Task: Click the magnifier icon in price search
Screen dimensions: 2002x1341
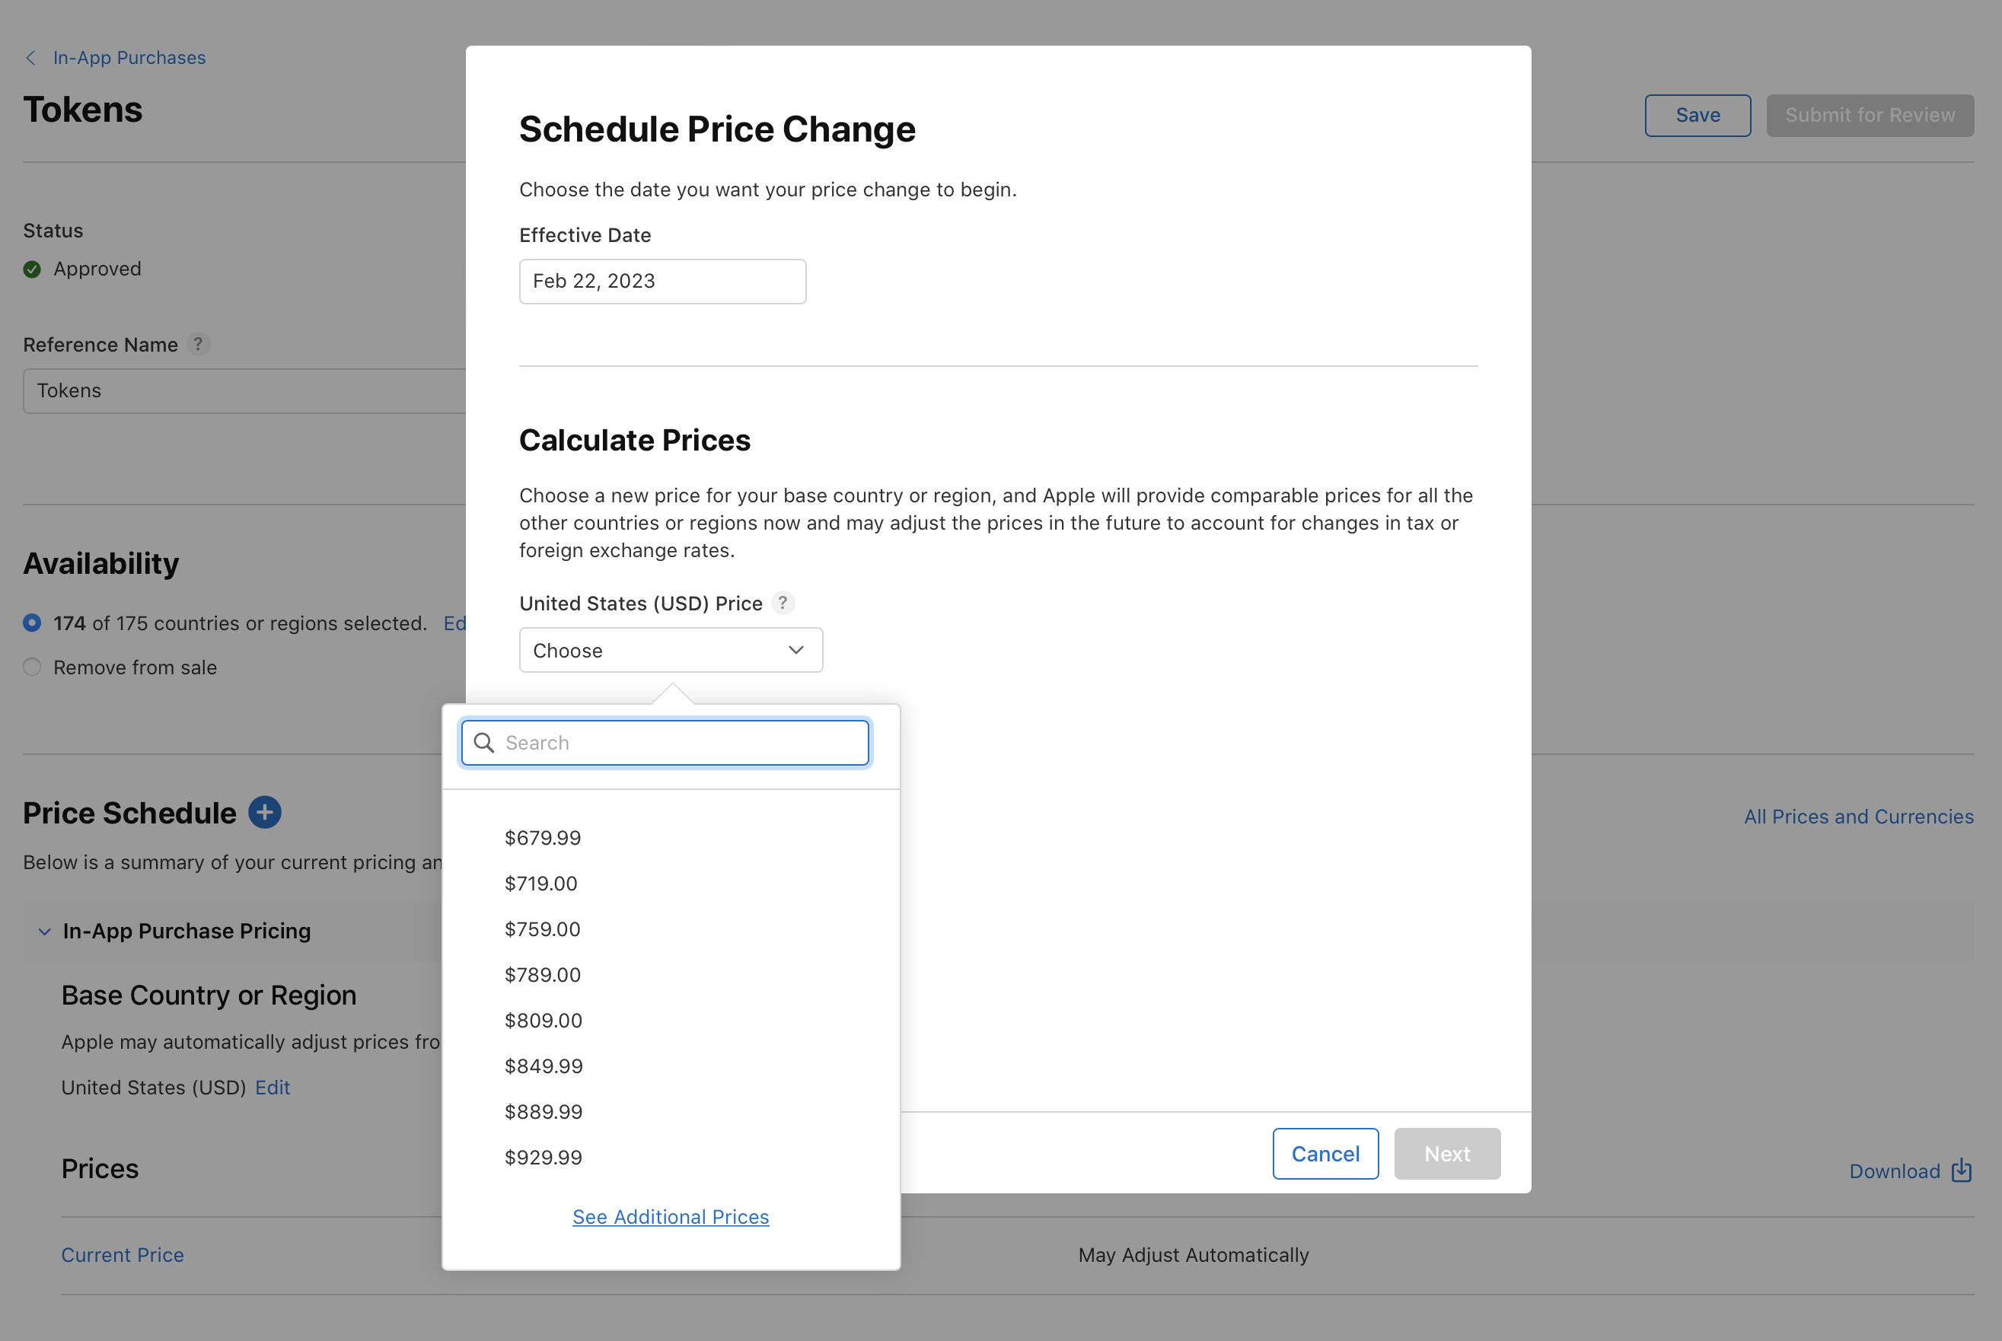Action: tap(484, 742)
